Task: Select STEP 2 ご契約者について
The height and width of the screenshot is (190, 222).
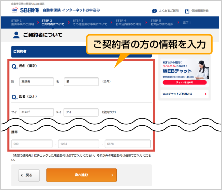Action: (52, 23)
